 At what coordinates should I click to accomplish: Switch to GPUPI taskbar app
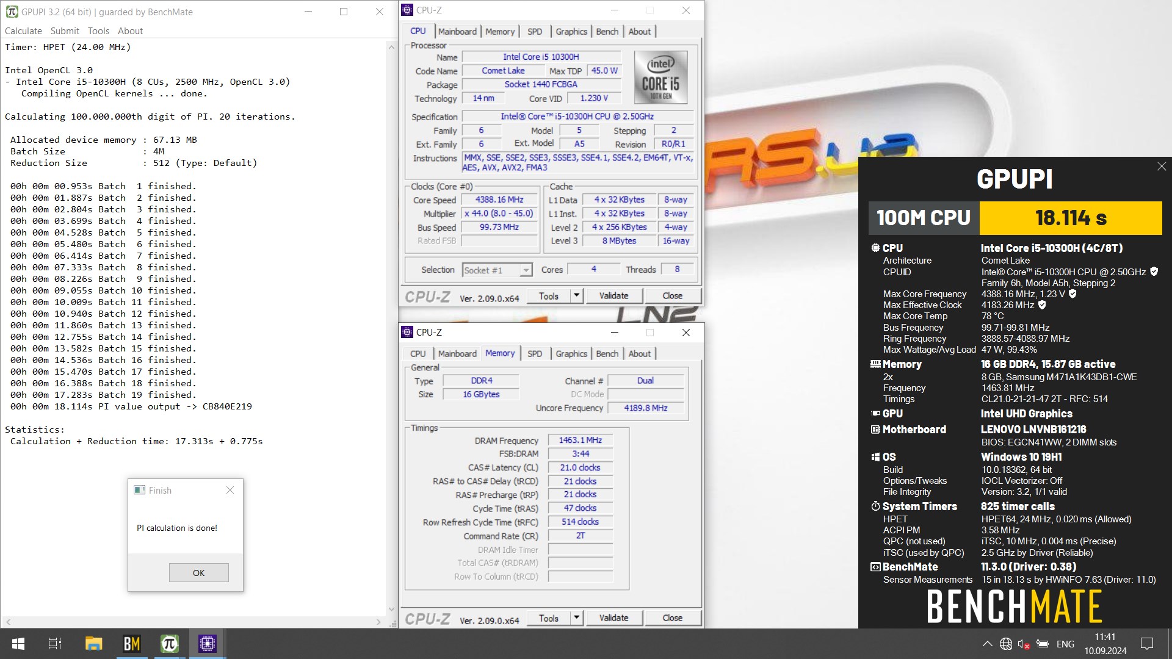[x=170, y=644]
